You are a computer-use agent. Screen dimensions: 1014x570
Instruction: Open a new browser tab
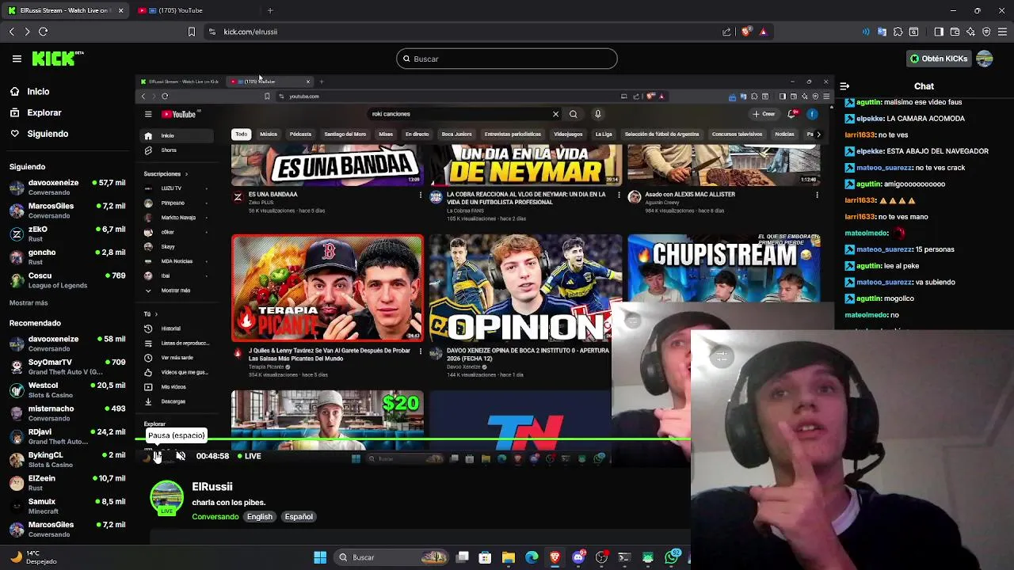click(270, 10)
